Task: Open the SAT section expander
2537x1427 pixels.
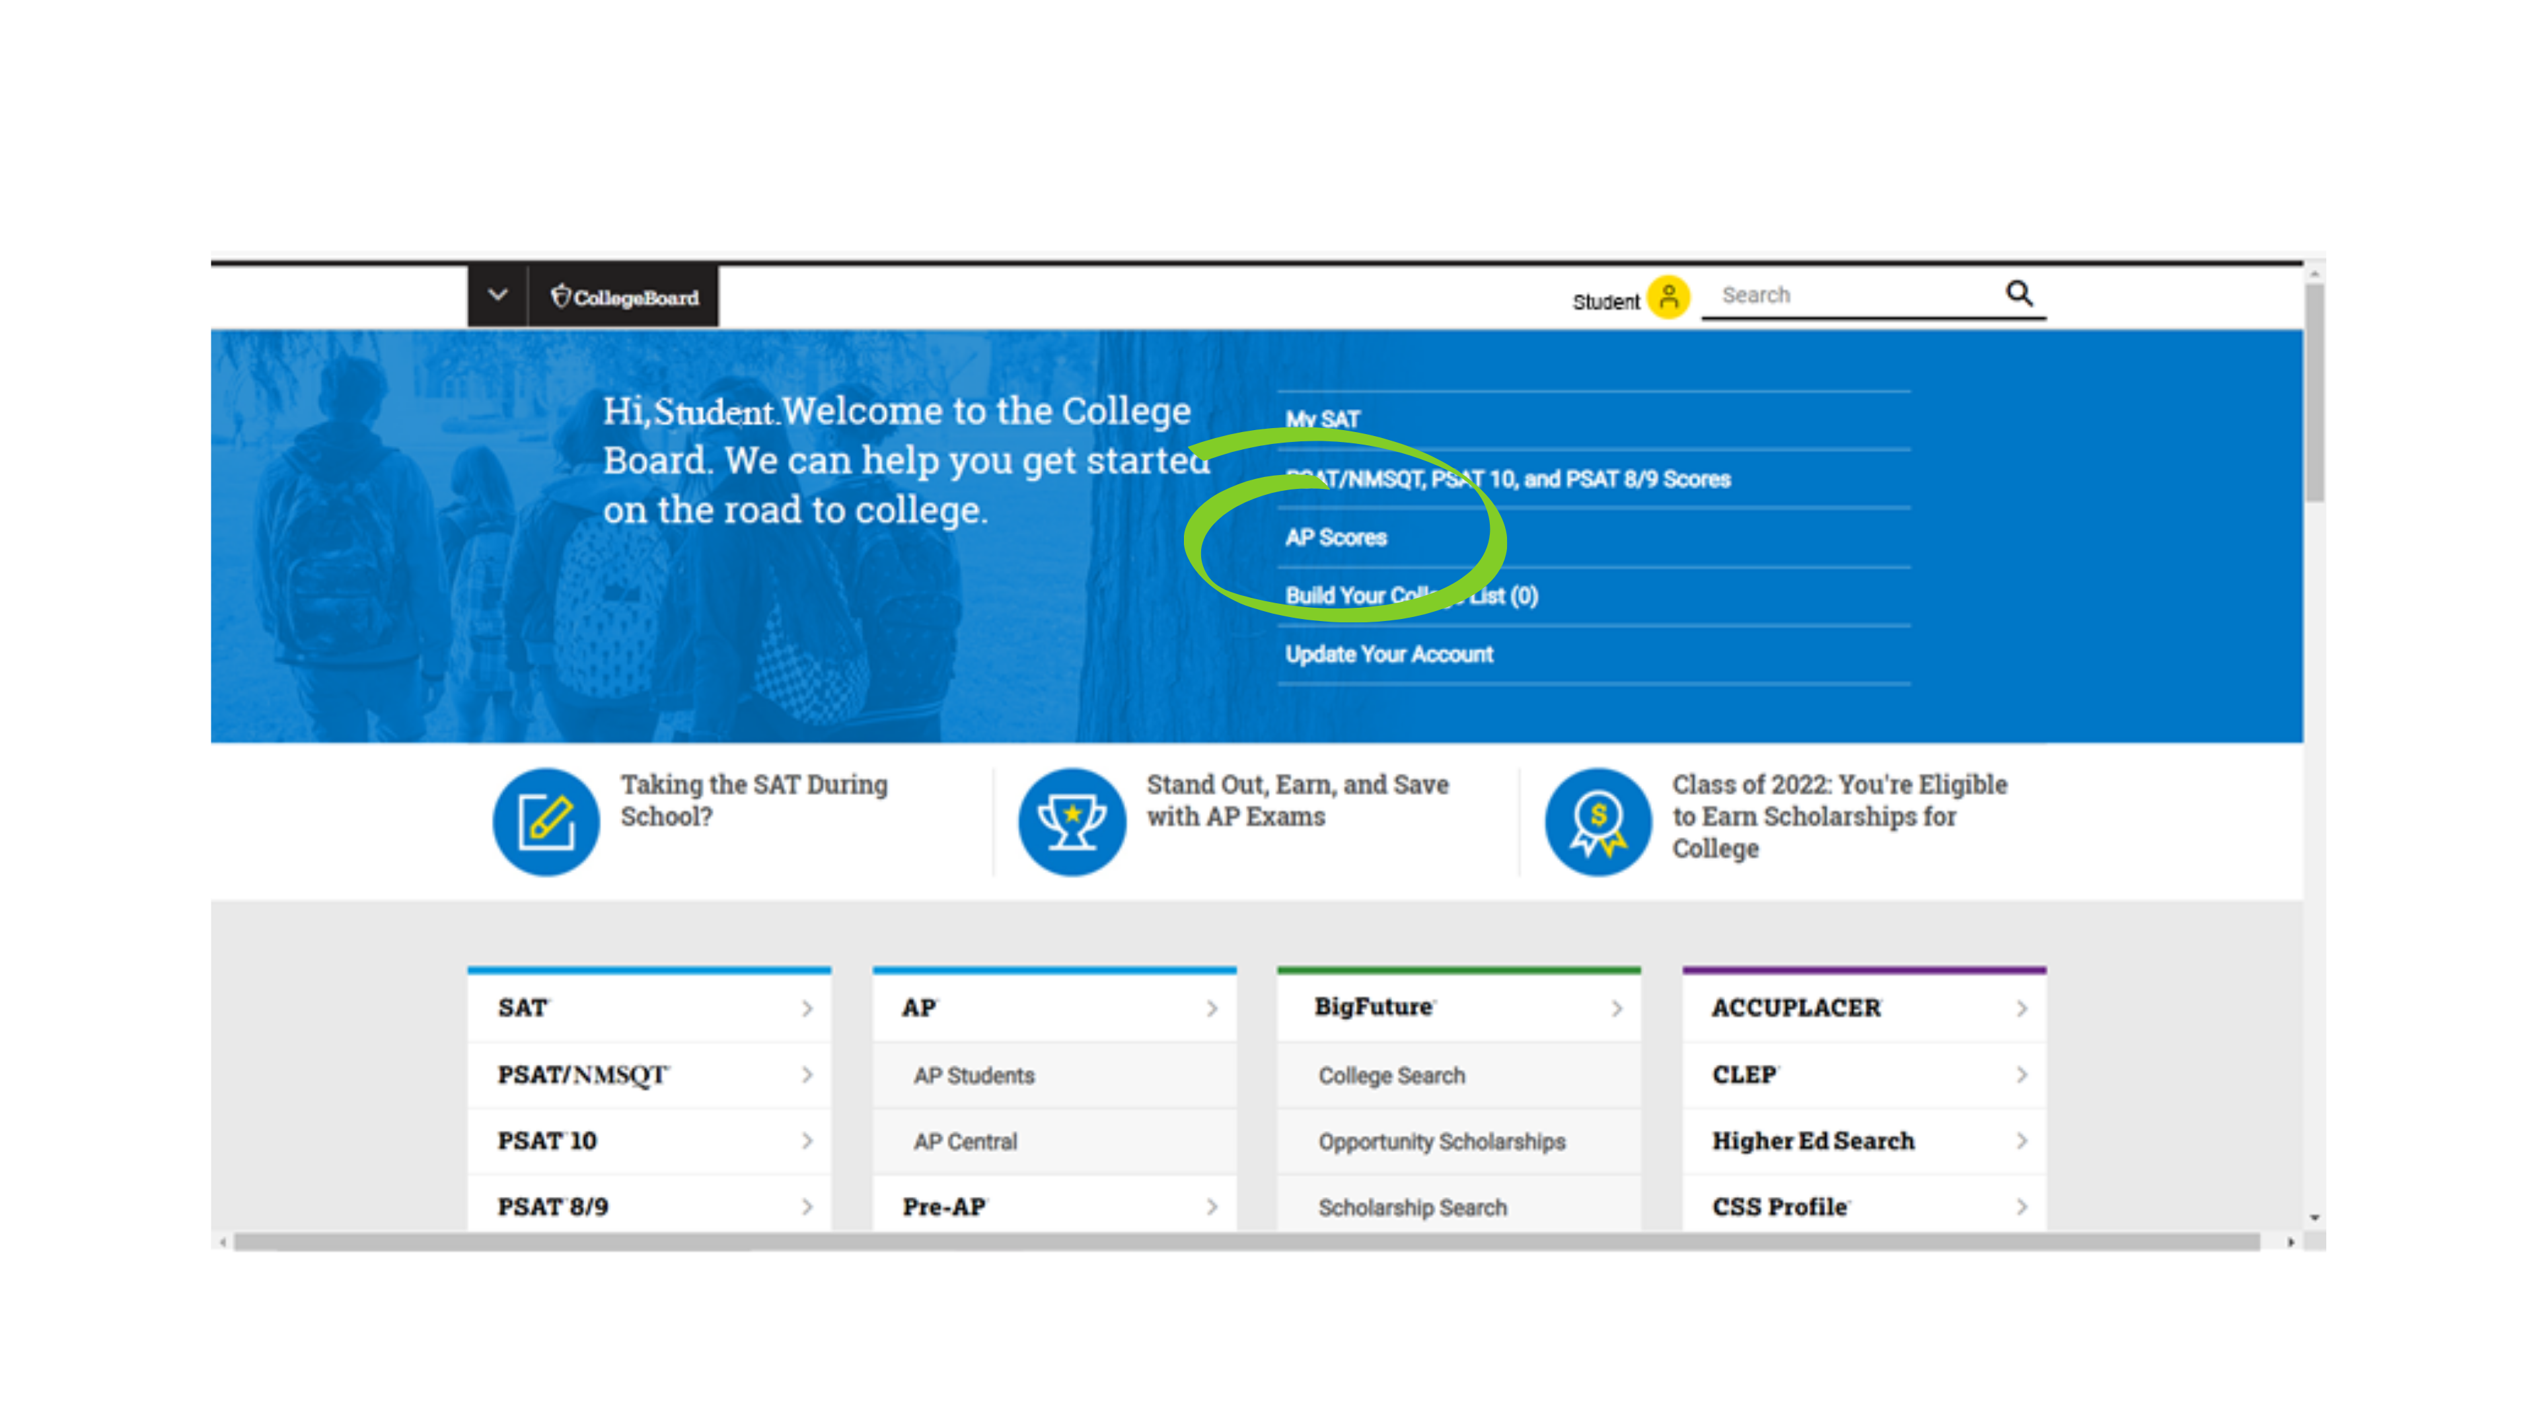Action: (x=807, y=1007)
